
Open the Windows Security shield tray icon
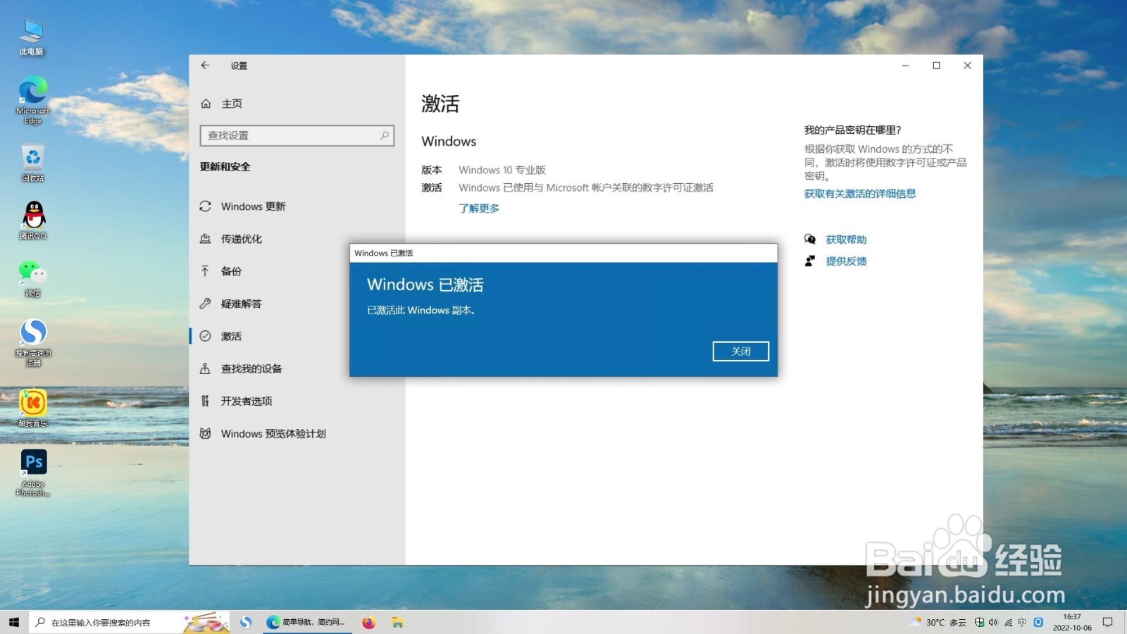point(979,622)
